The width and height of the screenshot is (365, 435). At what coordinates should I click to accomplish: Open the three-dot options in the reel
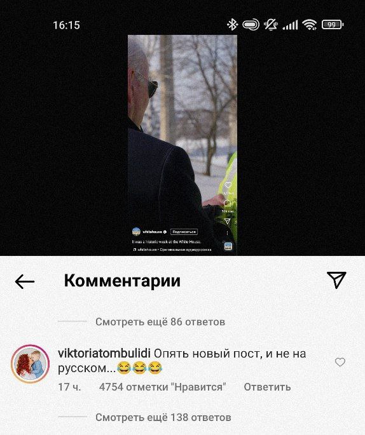pos(228,233)
